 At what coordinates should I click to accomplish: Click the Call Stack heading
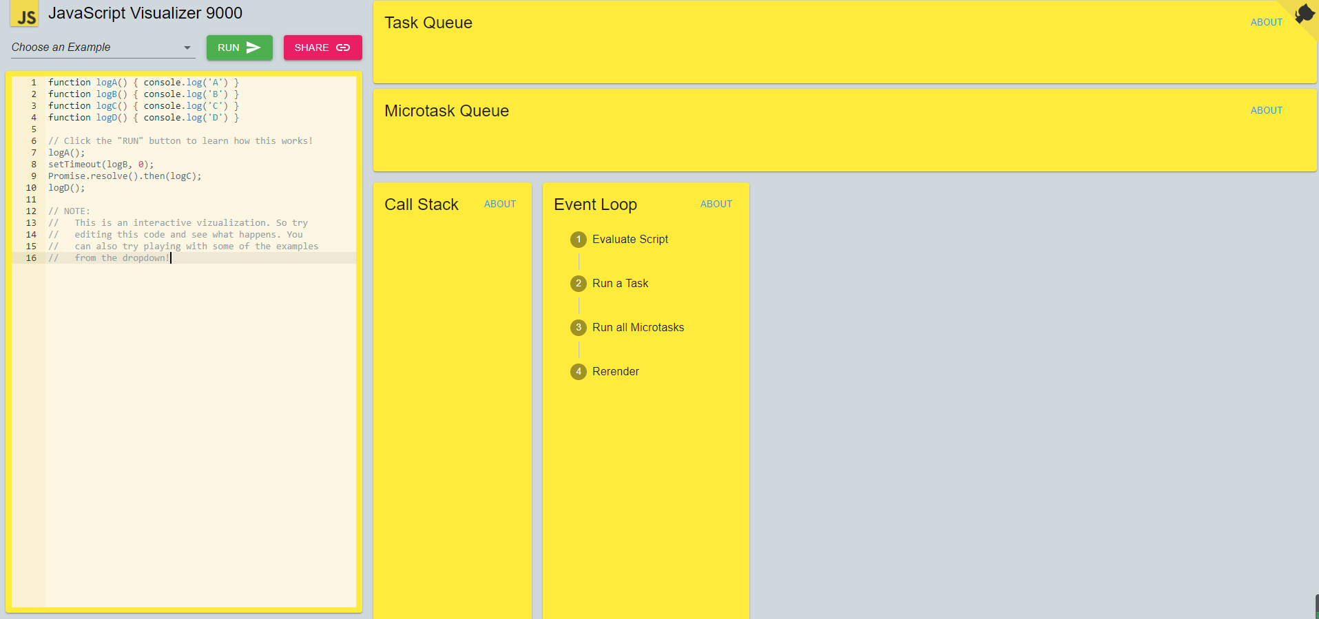pos(422,204)
